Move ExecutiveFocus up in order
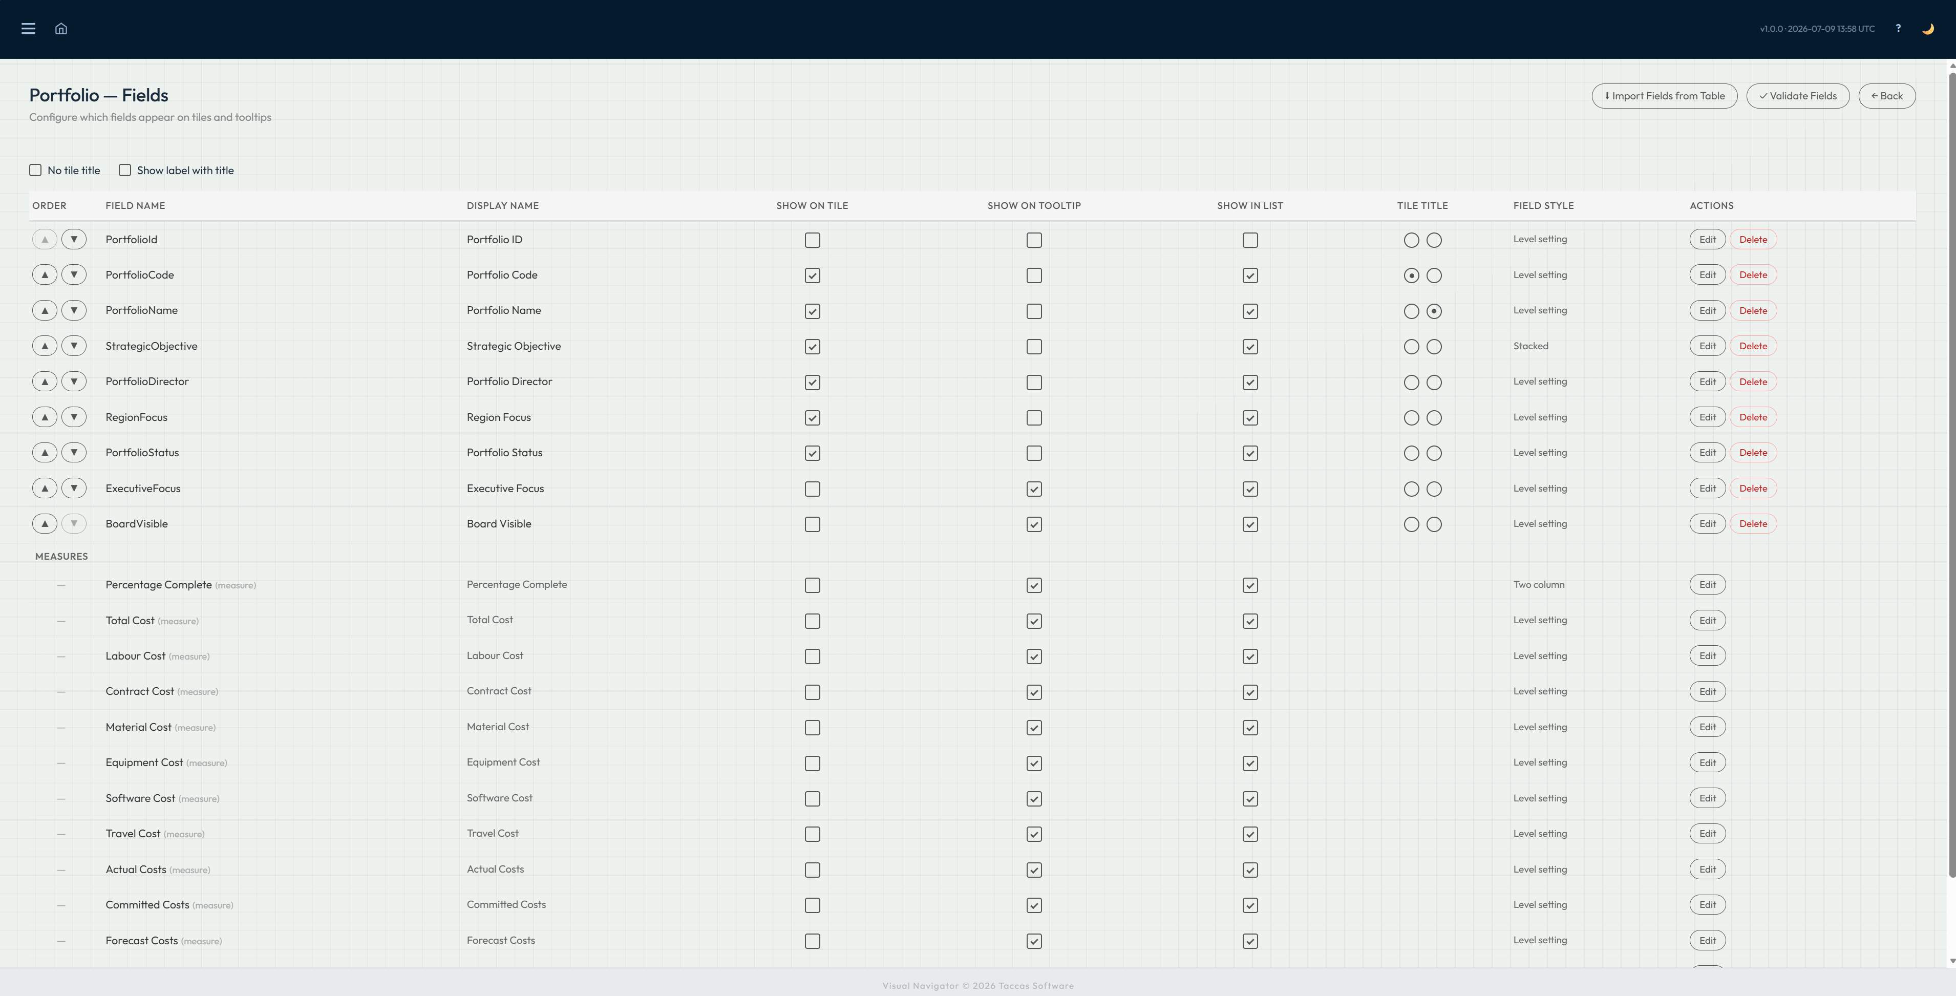1956x996 pixels. [45, 488]
